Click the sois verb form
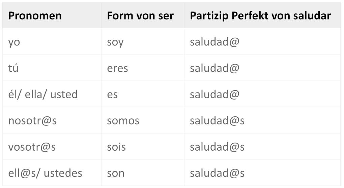 [116, 147]
